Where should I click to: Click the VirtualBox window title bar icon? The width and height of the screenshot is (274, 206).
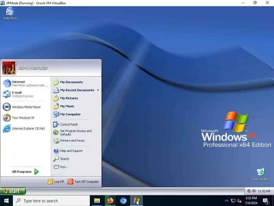point(3,3)
